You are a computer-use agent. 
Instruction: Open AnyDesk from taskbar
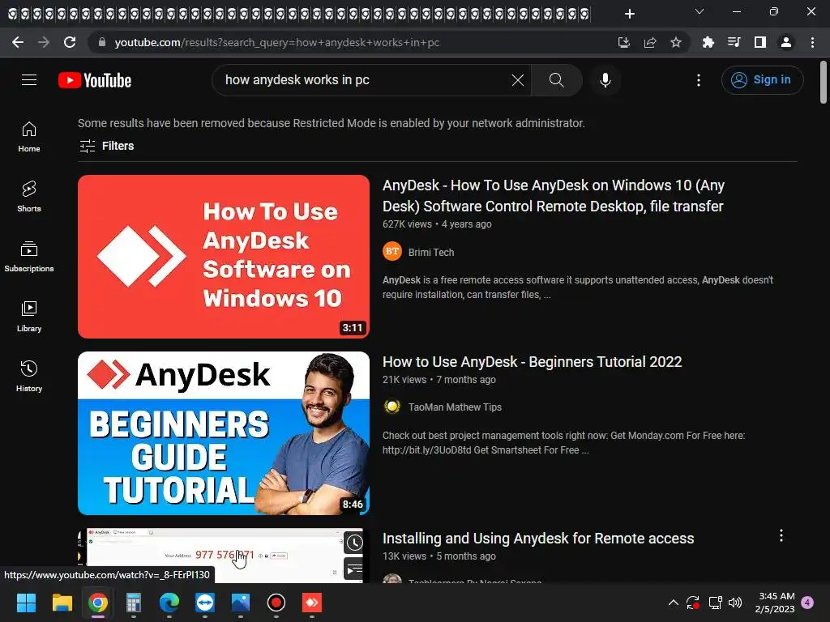tap(312, 603)
